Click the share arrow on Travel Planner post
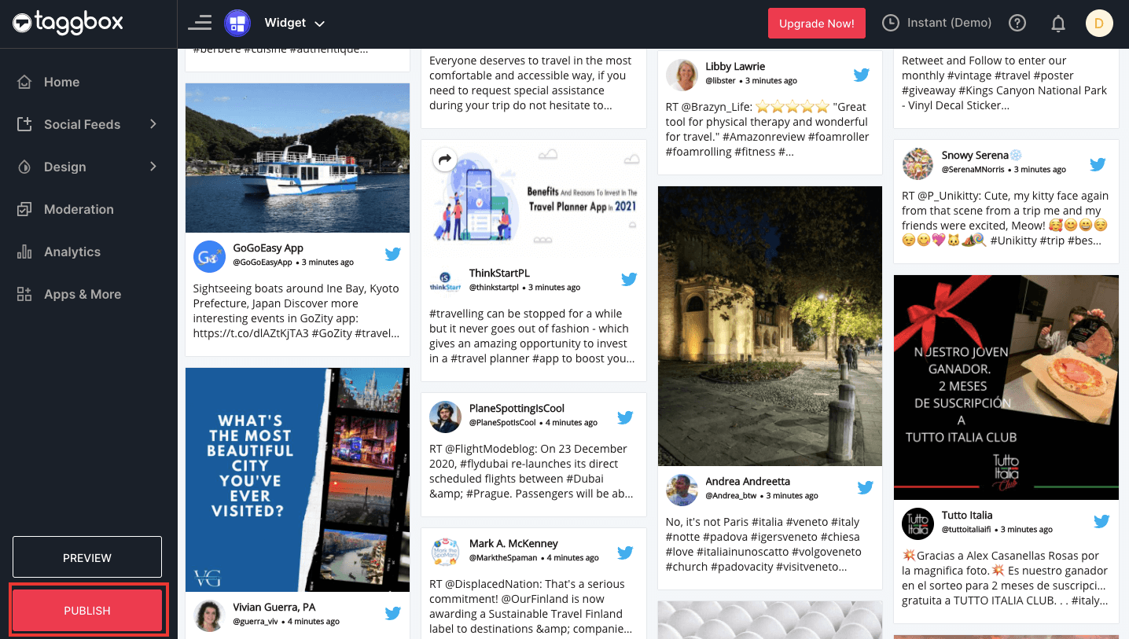 pos(445,160)
